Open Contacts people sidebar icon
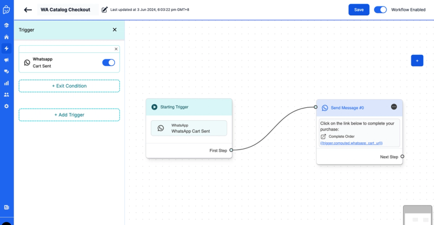 point(6,95)
